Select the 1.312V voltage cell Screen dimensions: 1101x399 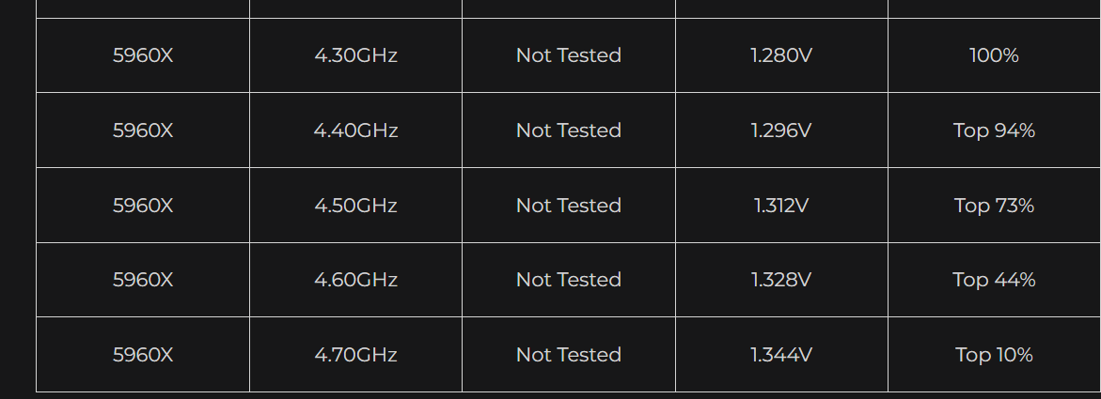click(x=781, y=206)
